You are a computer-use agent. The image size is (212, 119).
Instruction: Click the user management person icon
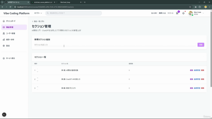4,33
